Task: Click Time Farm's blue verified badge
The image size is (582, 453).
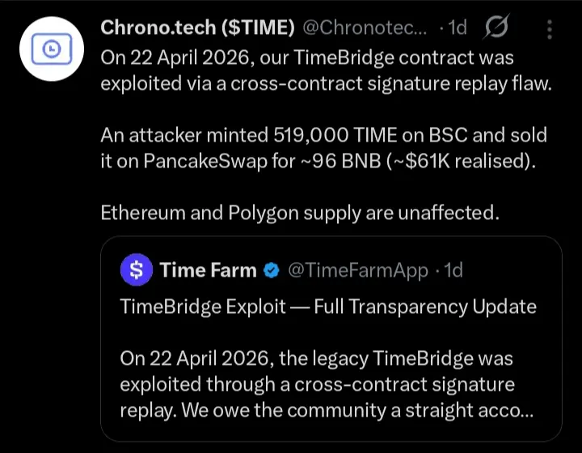Action: [x=272, y=270]
